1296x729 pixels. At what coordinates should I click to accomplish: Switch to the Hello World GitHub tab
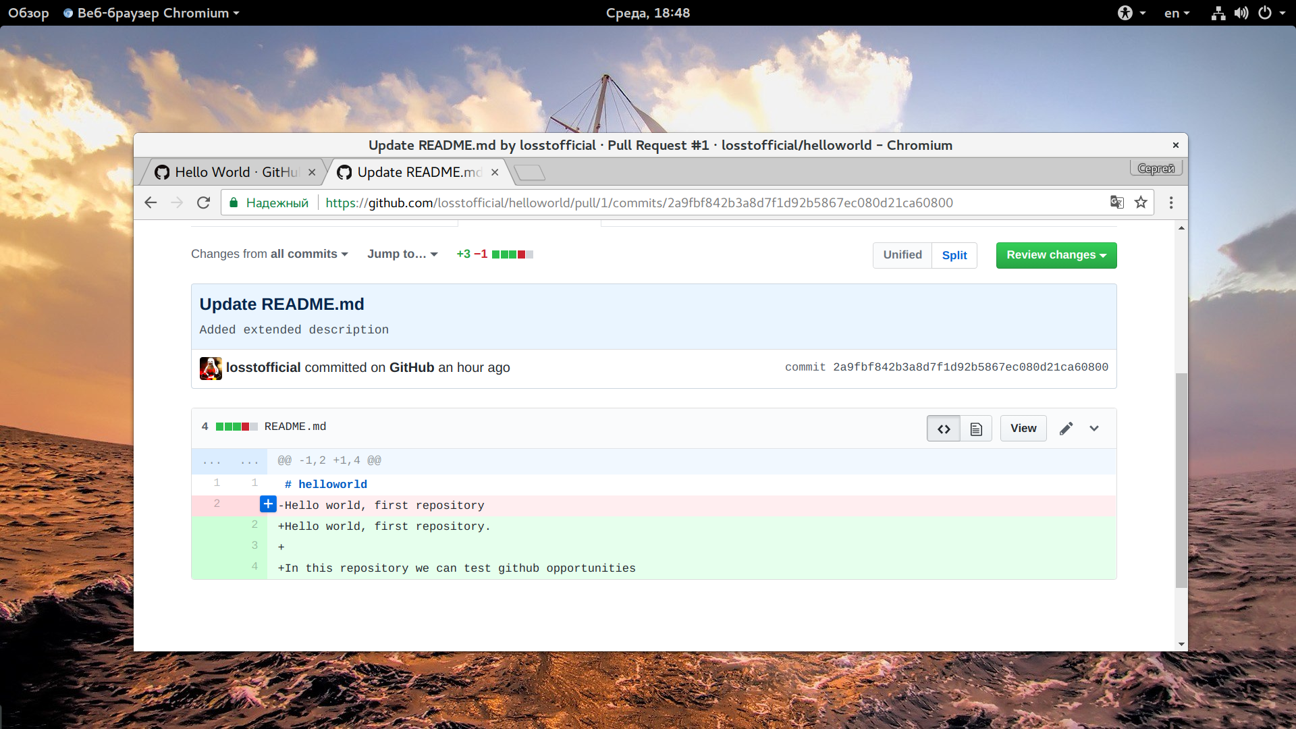[235, 172]
